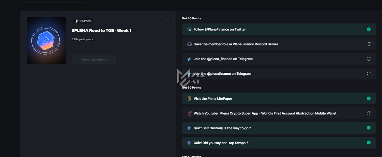Open Quiz: Self Custody is the way to go
Viewport: 382px width, 157px height.
(279, 128)
